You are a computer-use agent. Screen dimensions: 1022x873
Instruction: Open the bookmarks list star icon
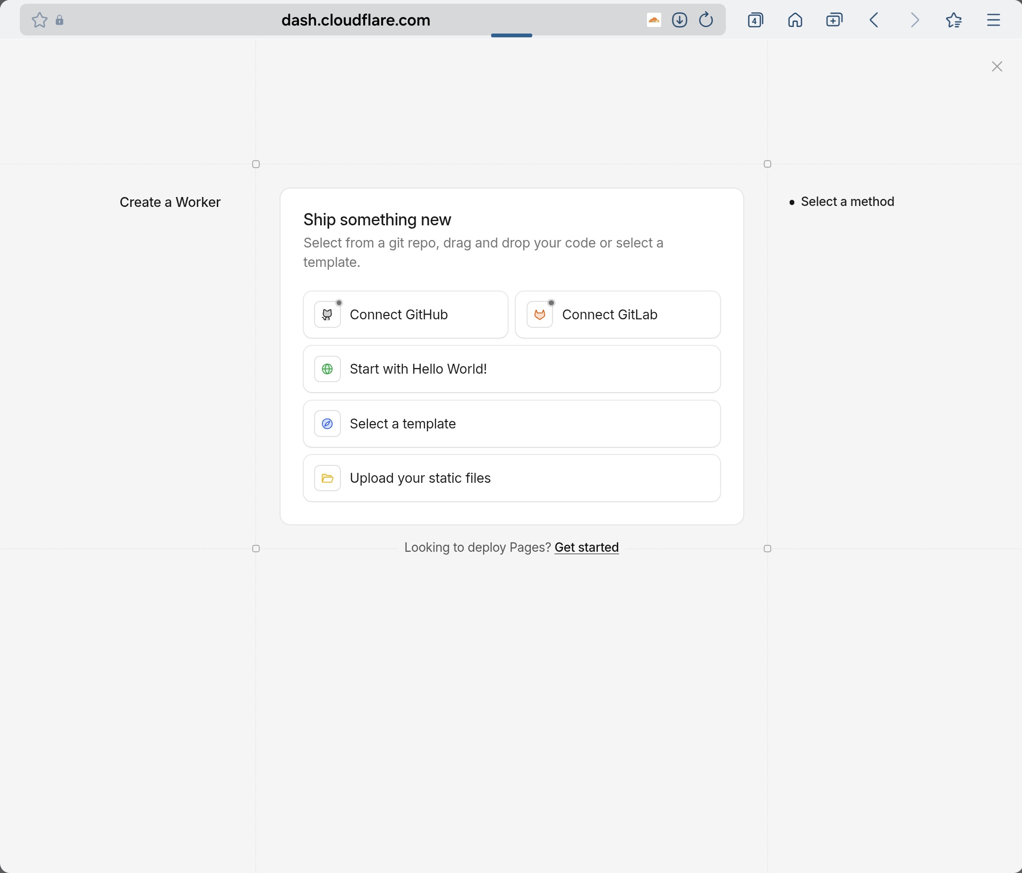pyautogui.click(x=954, y=20)
